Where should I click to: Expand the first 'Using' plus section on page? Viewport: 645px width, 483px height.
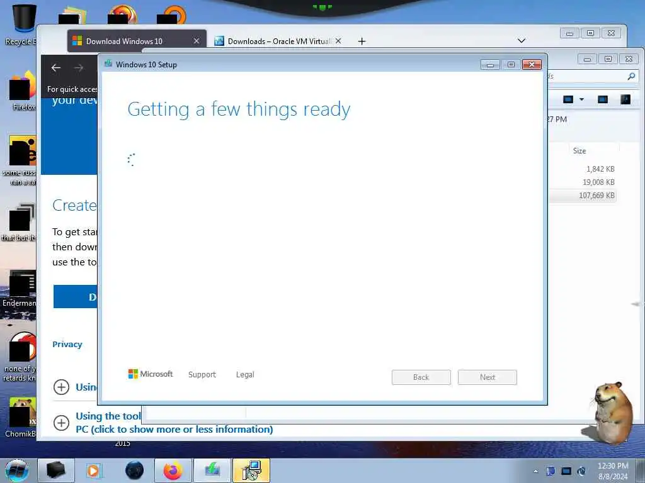coord(61,387)
